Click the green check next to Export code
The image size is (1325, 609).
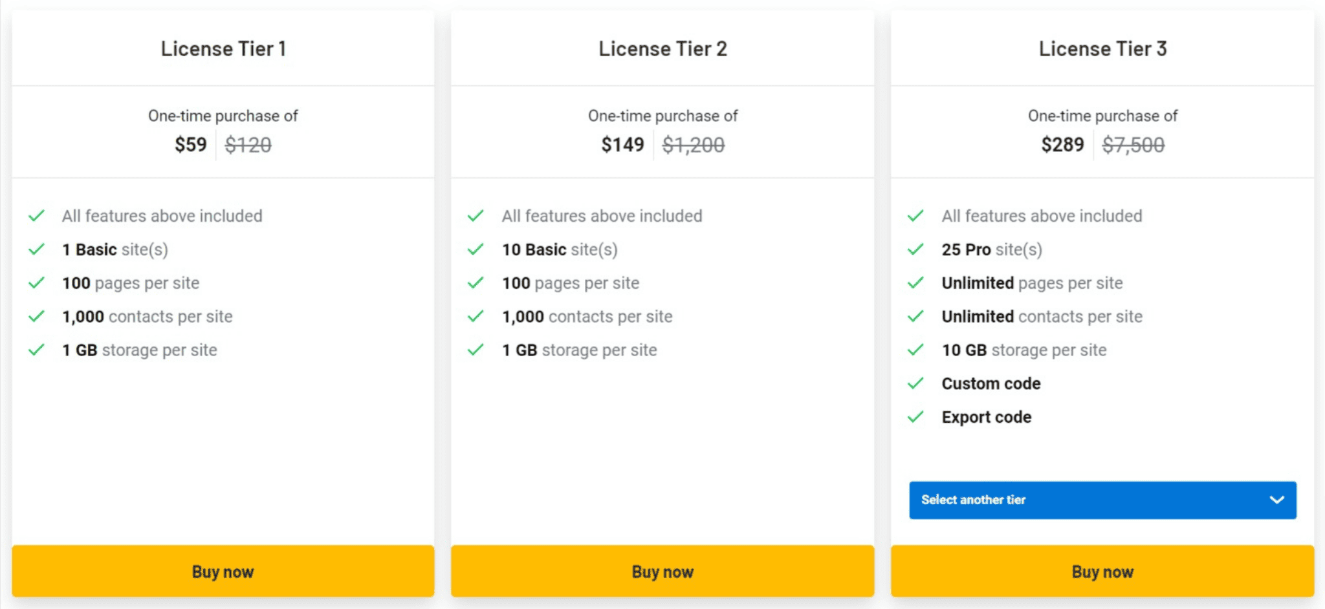click(x=915, y=417)
